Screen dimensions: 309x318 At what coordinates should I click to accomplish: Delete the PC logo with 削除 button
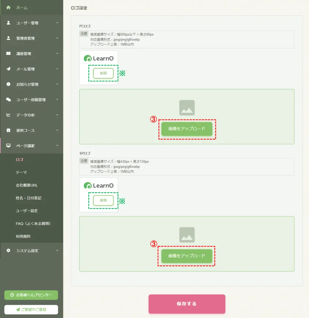[x=103, y=73]
